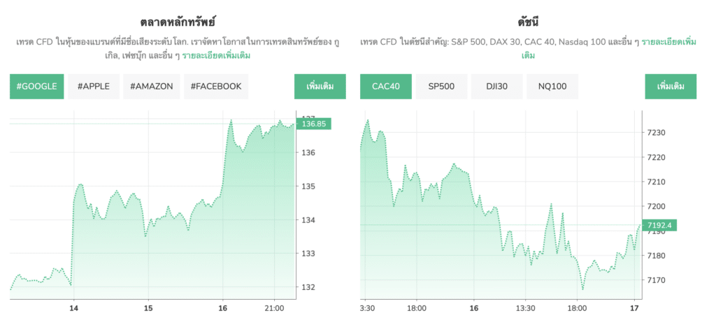Open รายละเอียดเพิ่มเติม link under ตลาดหลักทรัพย์
The height and width of the screenshot is (322, 716).
tap(216, 55)
